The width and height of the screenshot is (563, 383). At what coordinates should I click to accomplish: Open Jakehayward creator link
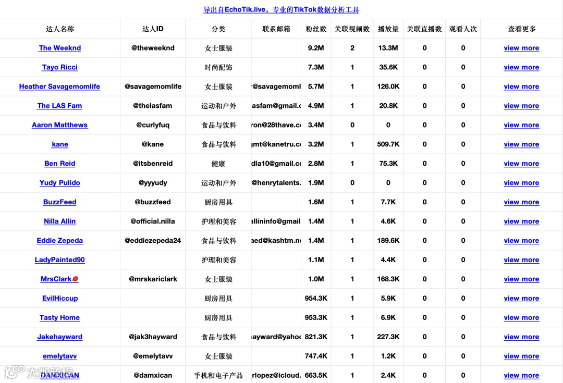tap(59, 337)
